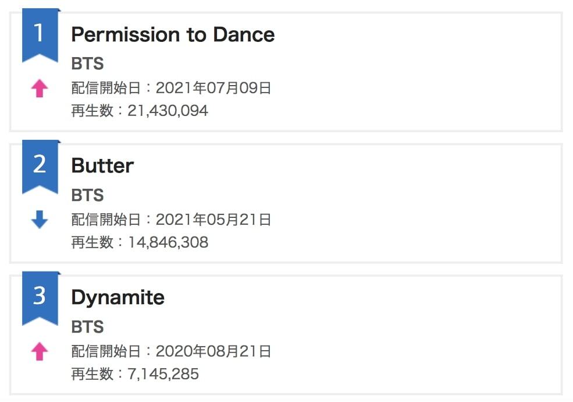Image resolution: width=573 pixels, height=402 pixels.
Task: Click the pink up arrow beside Dynamite
Action: (40, 351)
